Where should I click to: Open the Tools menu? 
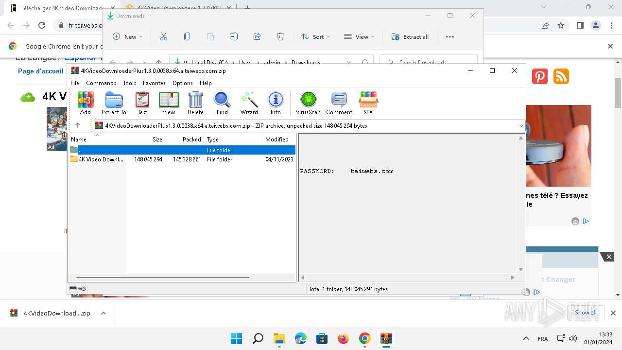129,83
